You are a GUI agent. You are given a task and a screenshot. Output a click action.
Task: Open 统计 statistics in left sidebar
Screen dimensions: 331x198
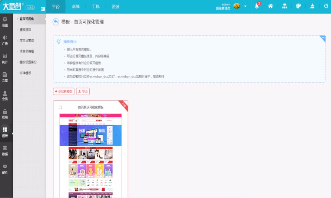coord(5,59)
